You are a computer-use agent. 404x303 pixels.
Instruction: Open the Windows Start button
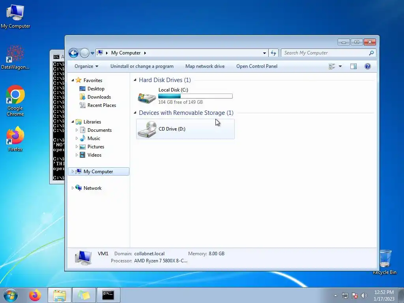click(11, 295)
